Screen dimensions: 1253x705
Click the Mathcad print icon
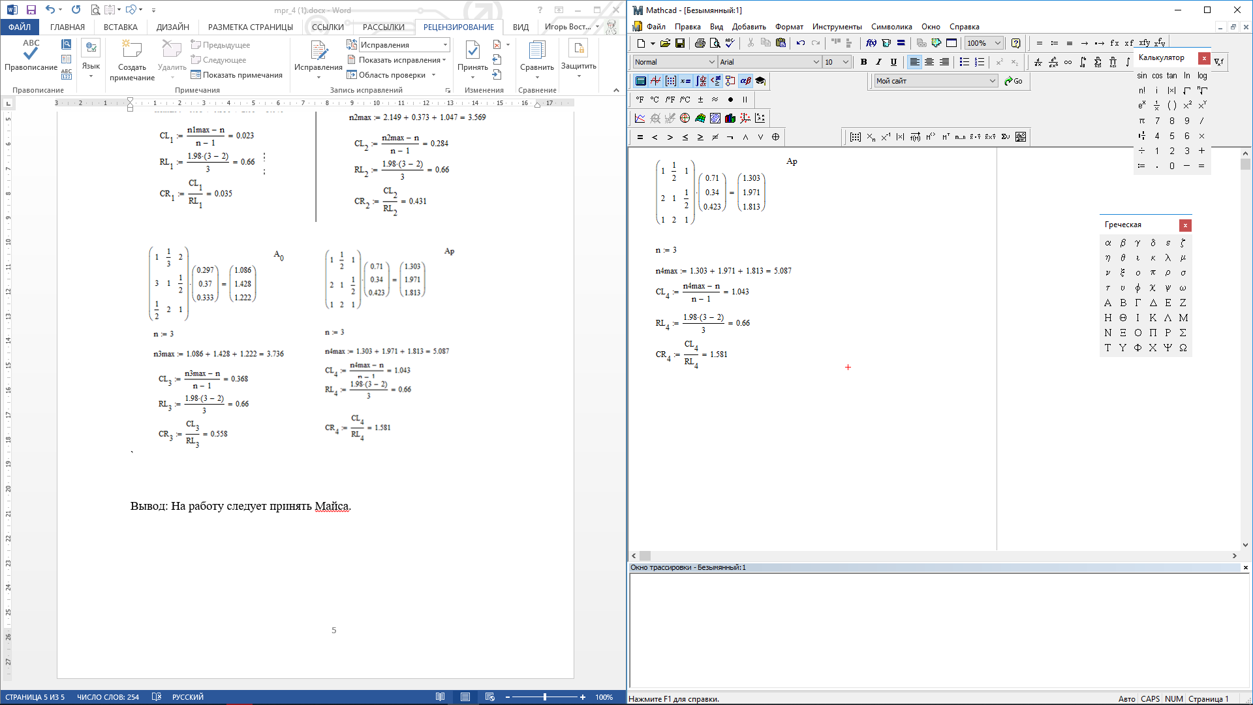pyautogui.click(x=700, y=43)
